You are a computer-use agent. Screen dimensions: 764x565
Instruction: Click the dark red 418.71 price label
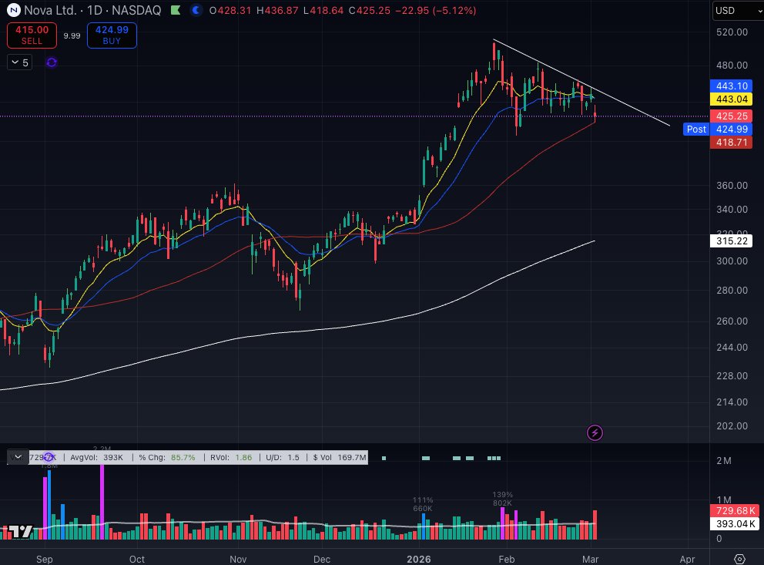click(732, 143)
